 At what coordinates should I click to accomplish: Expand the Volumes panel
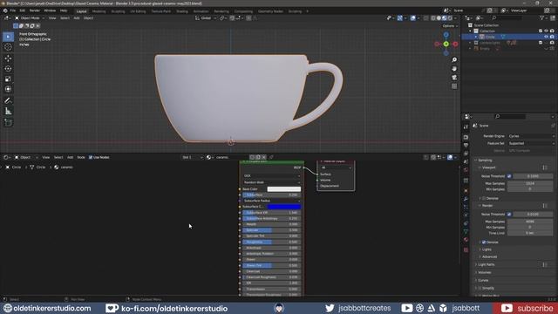(x=485, y=272)
